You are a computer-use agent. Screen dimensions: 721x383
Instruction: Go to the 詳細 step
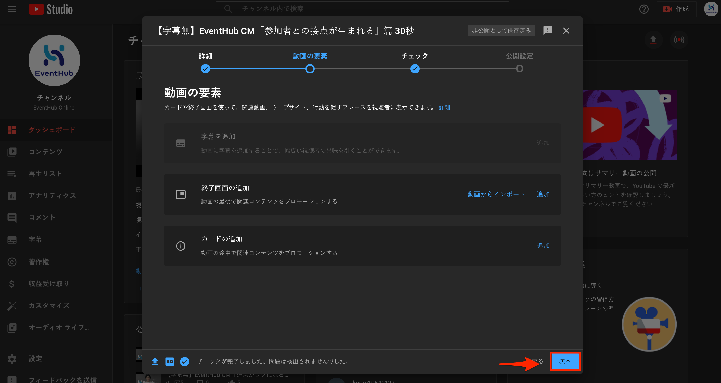click(x=205, y=63)
